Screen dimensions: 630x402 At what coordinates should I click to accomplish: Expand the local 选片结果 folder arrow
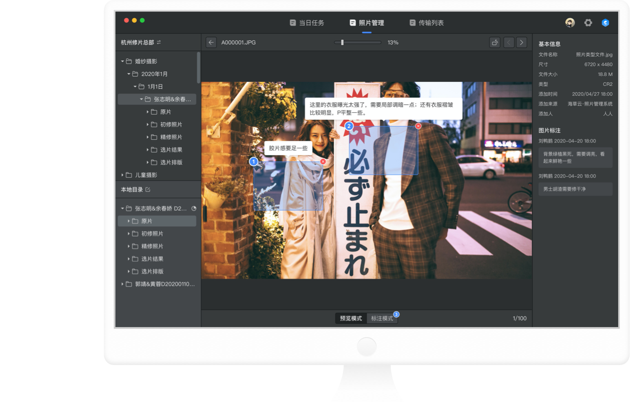click(x=129, y=259)
